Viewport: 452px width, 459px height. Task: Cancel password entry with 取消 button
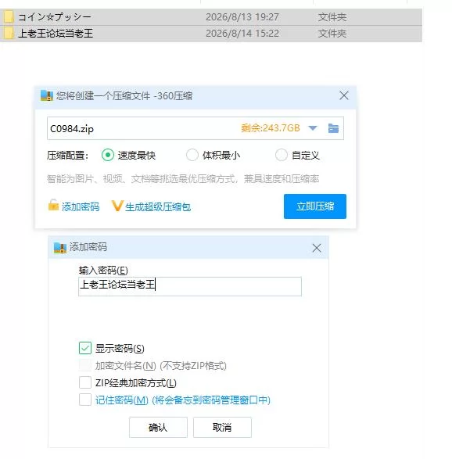222,428
